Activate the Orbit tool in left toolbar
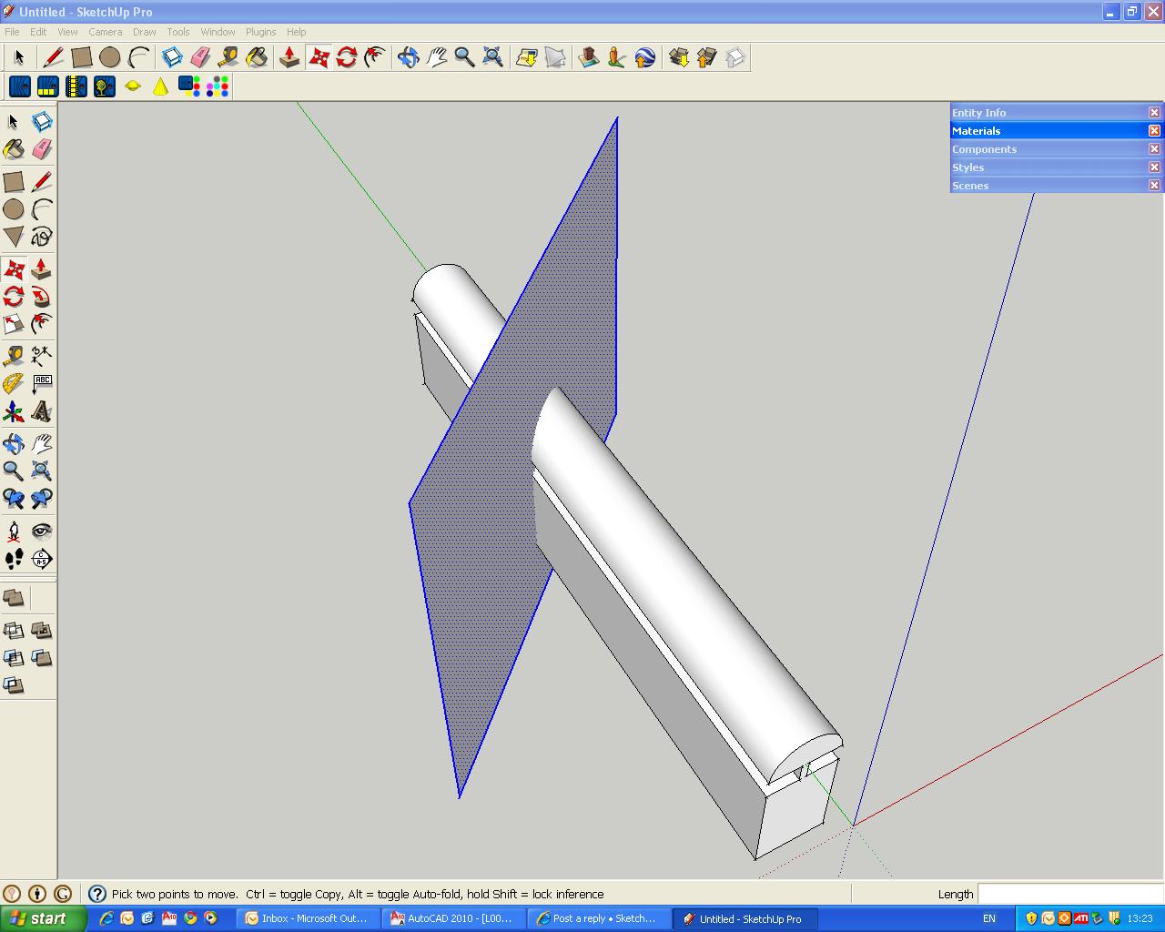The image size is (1165, 932). click(14, 444)
